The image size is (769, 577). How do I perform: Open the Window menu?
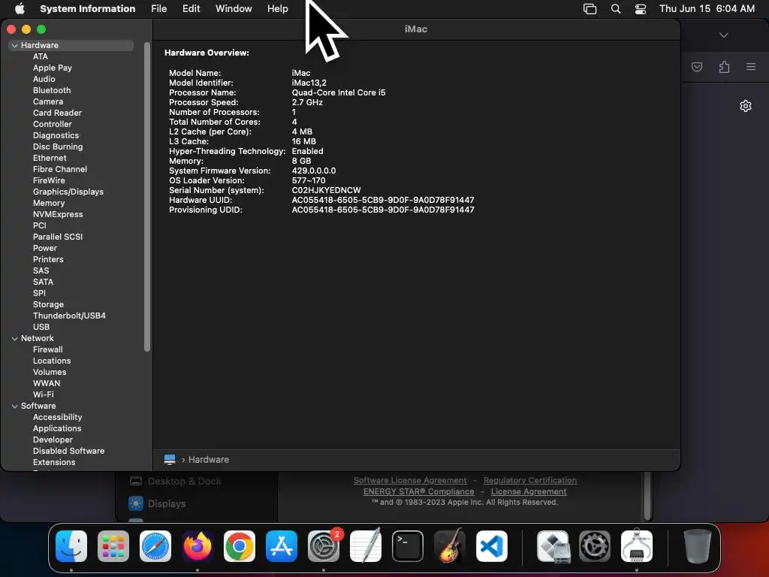click(x=234, y=8)
